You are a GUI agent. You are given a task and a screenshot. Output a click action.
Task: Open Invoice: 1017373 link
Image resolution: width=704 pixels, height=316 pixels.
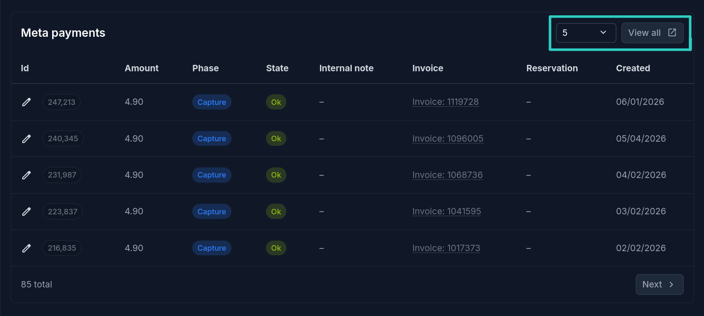(446, 248)
